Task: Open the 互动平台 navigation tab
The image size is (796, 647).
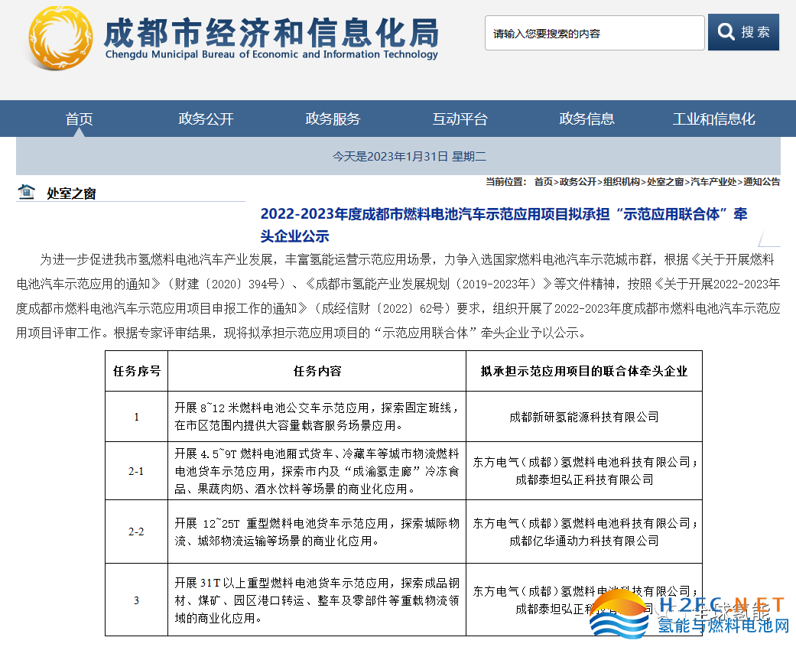Action: point(460,119)
